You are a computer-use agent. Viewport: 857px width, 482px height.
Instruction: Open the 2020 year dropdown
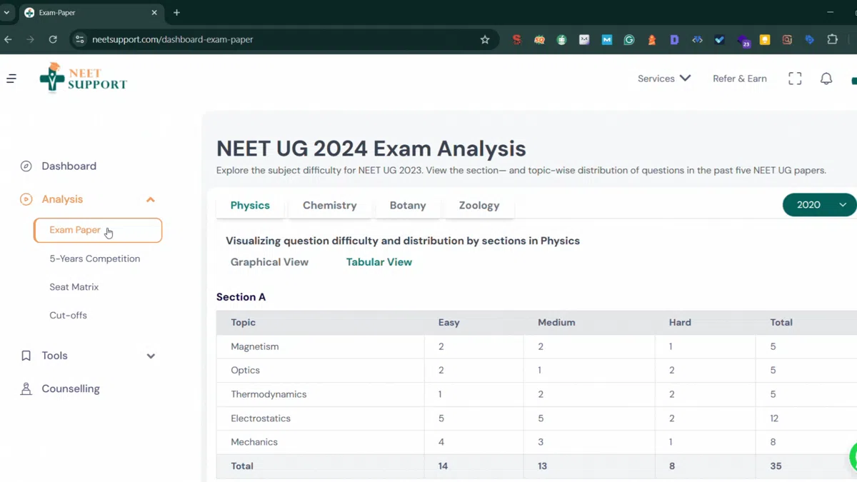click(x=819, y=205)
